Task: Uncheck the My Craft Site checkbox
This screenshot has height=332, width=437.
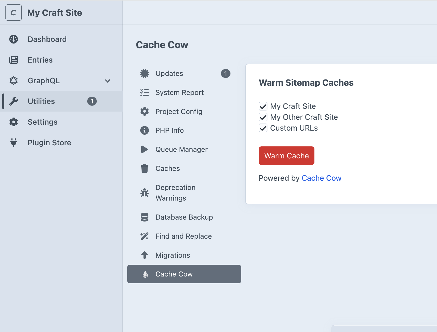Action: click(x=263, y=106)
